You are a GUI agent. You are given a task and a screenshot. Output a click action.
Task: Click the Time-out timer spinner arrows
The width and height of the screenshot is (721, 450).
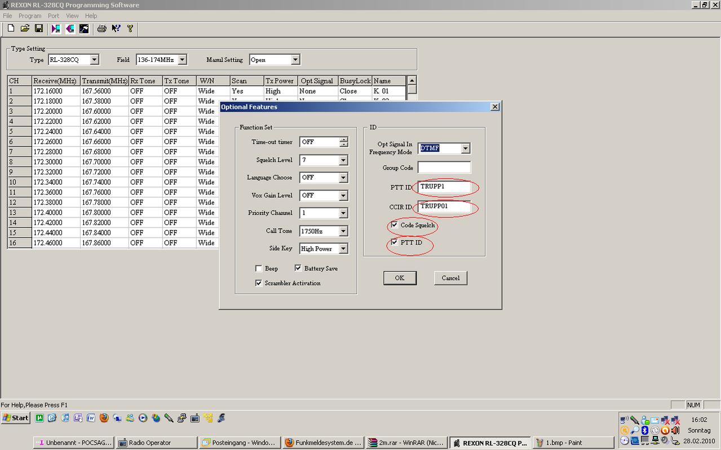click(x=343, y=142)
